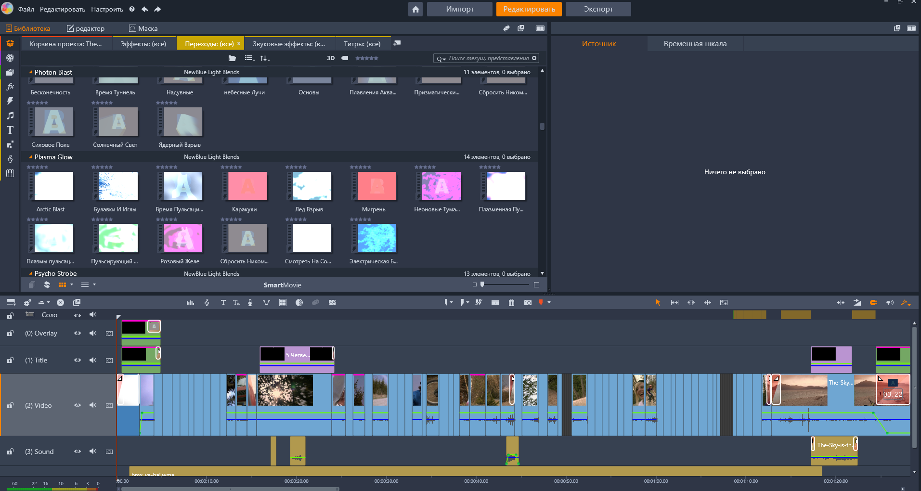921x491 pixels.
Task: Open titles T category in sidebar
Action: (x=10, y=130)
